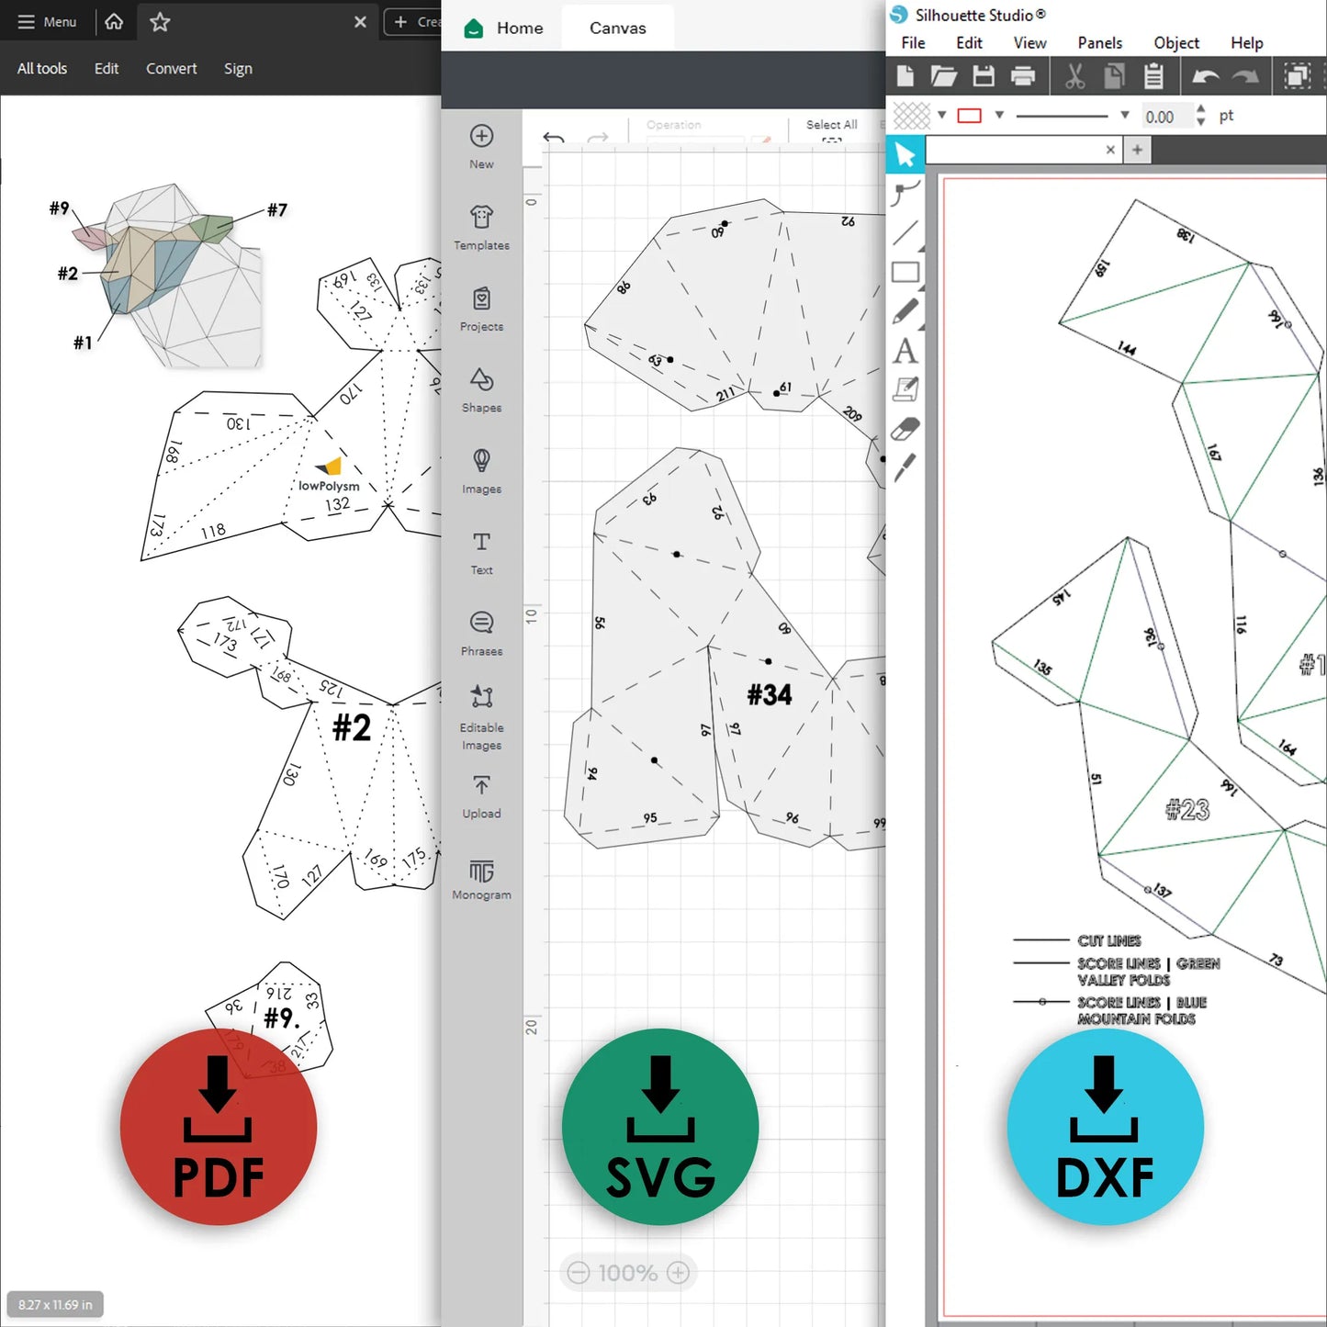Select the rectangle drawing tool
Viewport: 1327px width, 1327px height.
click(x=905, y=273)
